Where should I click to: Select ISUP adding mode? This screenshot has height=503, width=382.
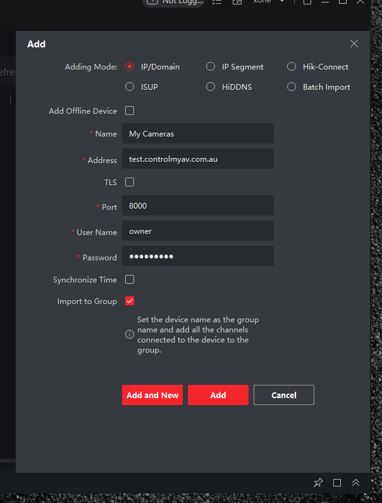[x=130, y=87]
